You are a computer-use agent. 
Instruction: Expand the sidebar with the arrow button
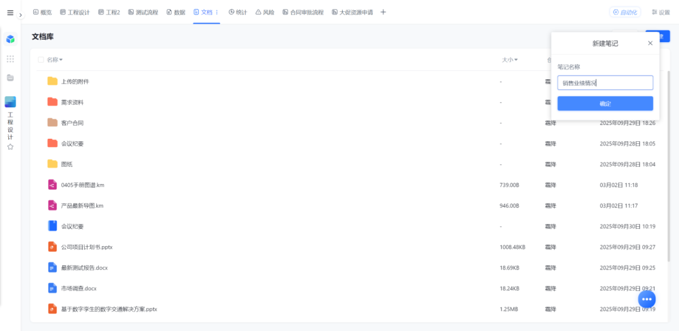(20, 14)
